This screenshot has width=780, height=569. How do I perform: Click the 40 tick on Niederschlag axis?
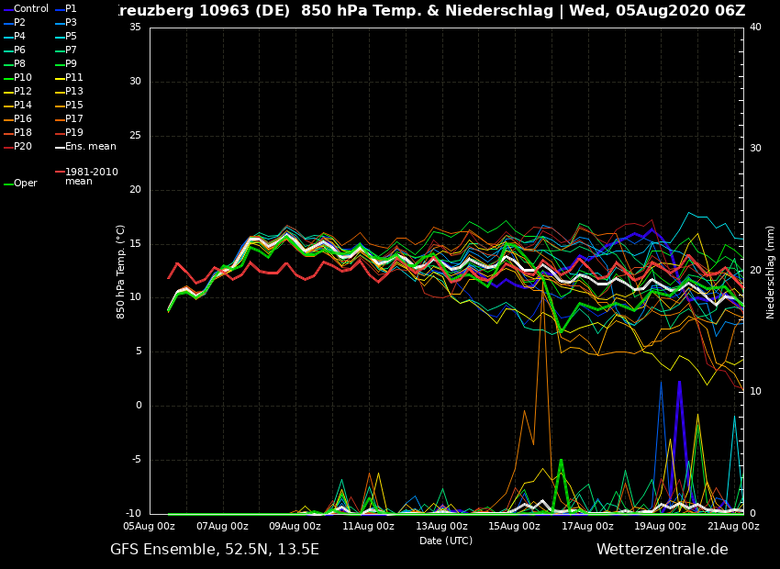[755, 27]
